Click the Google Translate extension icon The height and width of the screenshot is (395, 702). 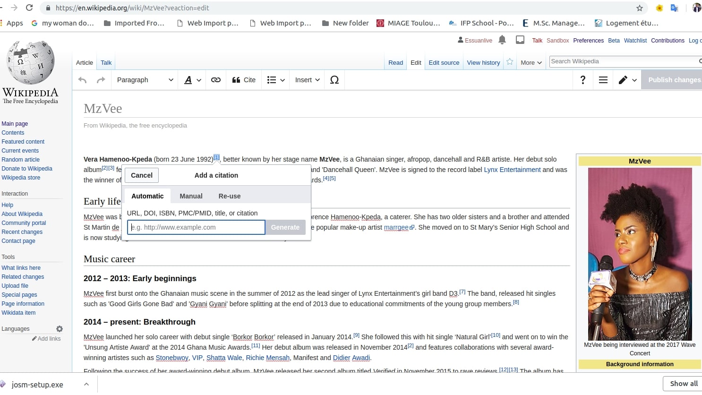click(675, 8)
